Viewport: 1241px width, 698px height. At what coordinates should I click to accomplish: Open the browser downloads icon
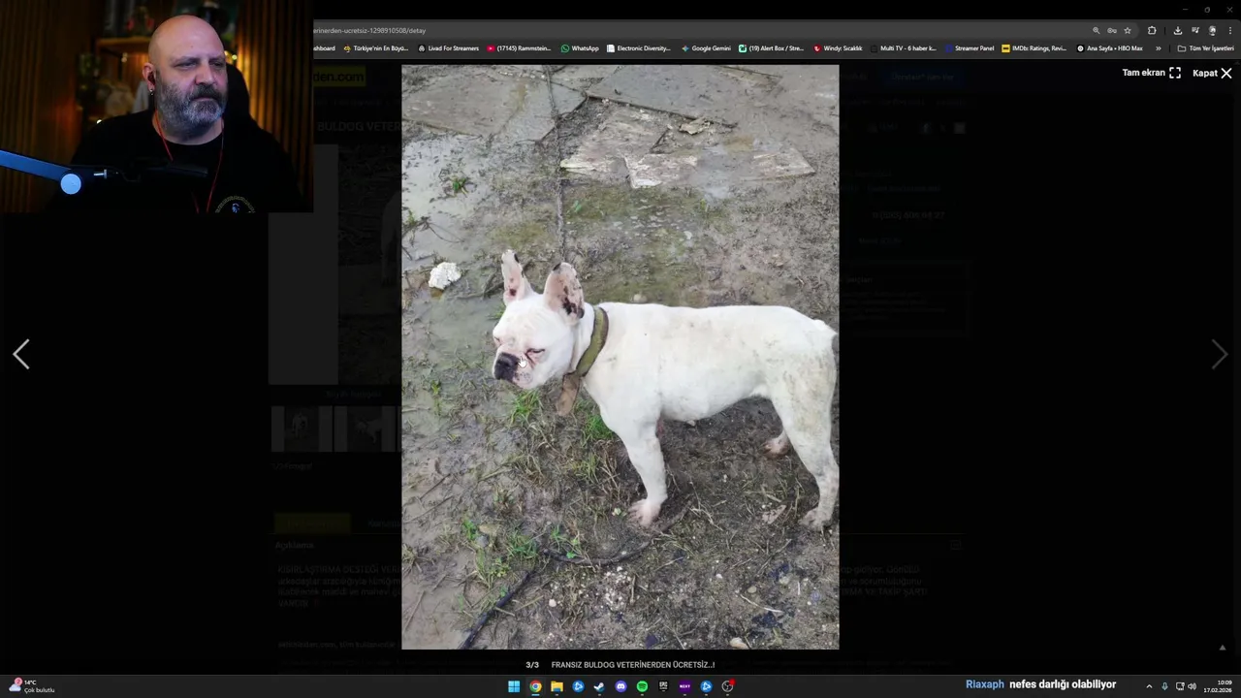pyautogui.click(x=1177, y=30)
